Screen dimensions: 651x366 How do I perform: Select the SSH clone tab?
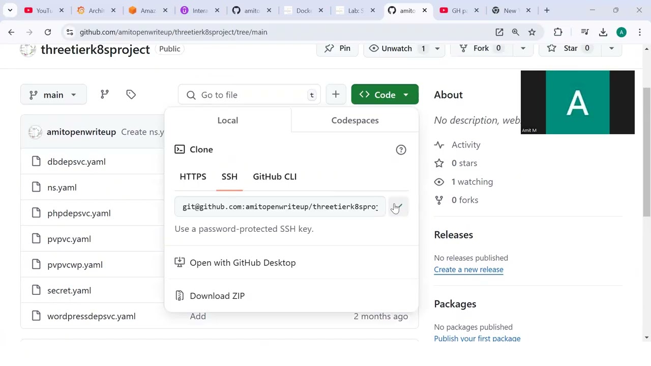point(229,176)
